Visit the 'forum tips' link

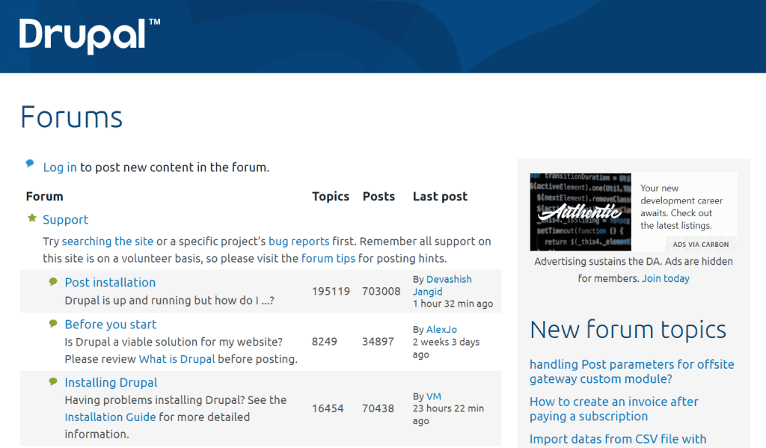[x=328, y=259]
